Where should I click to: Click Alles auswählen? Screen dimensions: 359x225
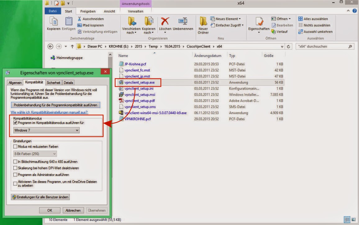[313, 19]
